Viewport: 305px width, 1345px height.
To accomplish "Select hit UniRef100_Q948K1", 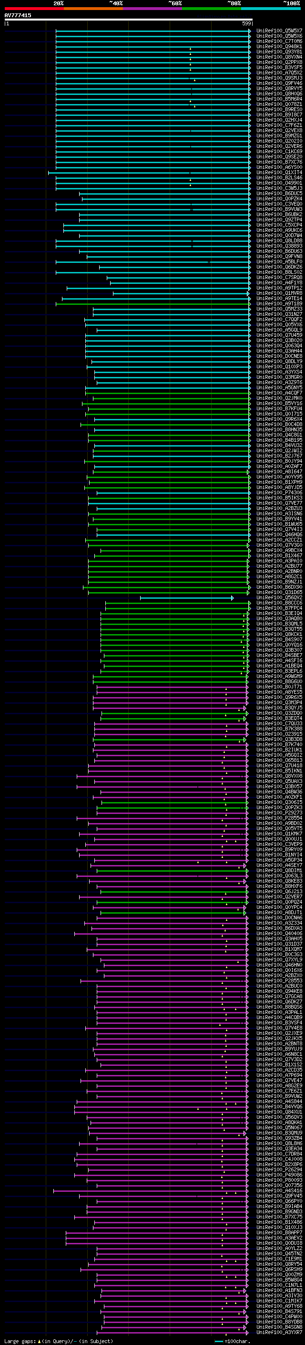I will 279,46.
